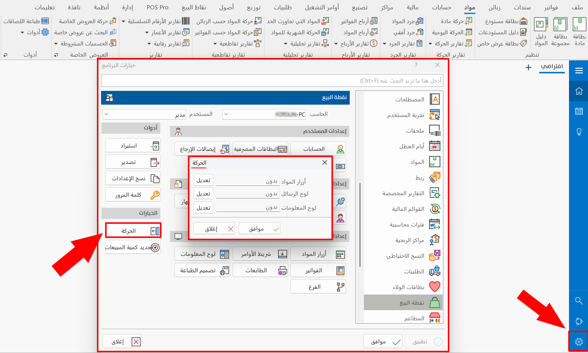Select القوائم المالية in options list
Image resolution: width=588 pixels, height=353 pixels.
point(403,209)
